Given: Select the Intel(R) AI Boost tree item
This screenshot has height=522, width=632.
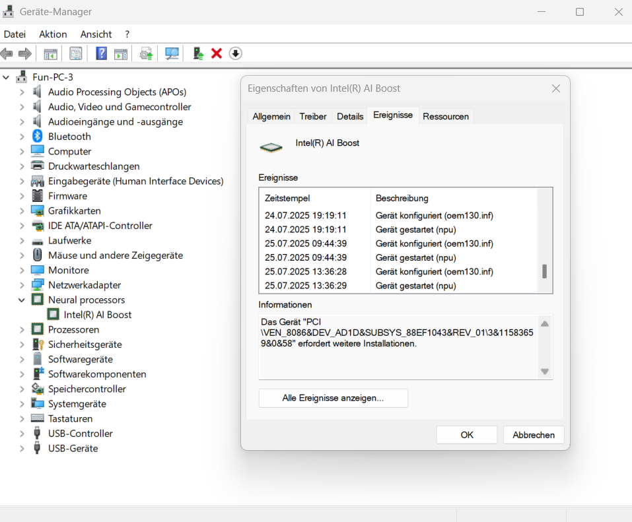Looking at the screenshot, I should [x=98, y=315].
